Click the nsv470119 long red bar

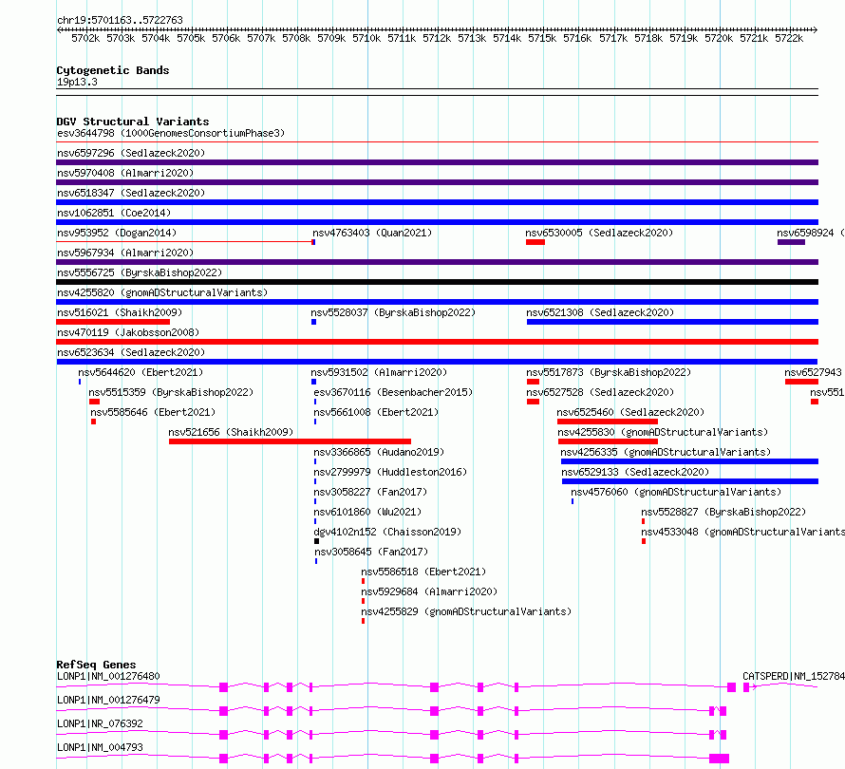(x=437, y=342)
